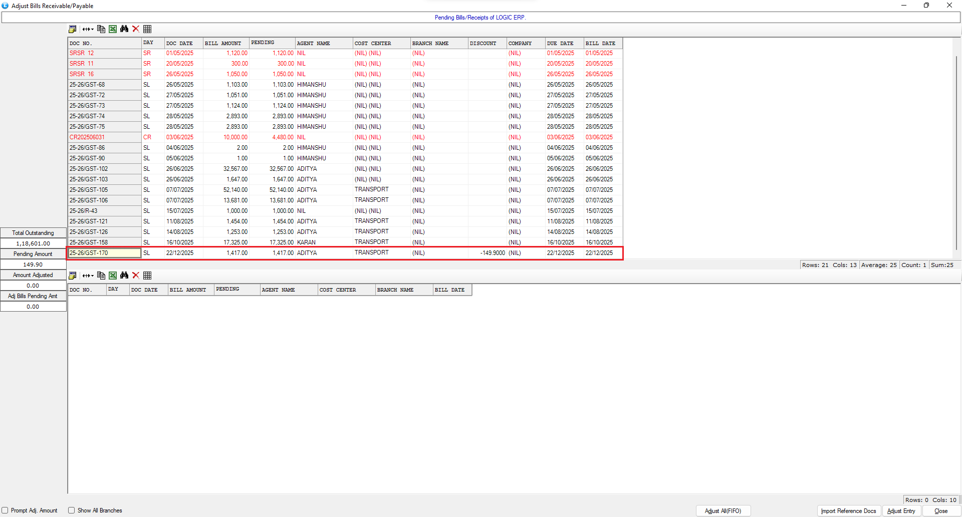The height and width of the screenshot is (517, 962).
Task: Click the copy icon in upper grid toolbar
Action: (101, 29)
